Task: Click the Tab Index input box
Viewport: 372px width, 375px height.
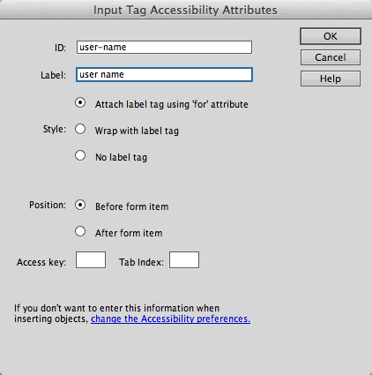Action: [x=184, y=260]
